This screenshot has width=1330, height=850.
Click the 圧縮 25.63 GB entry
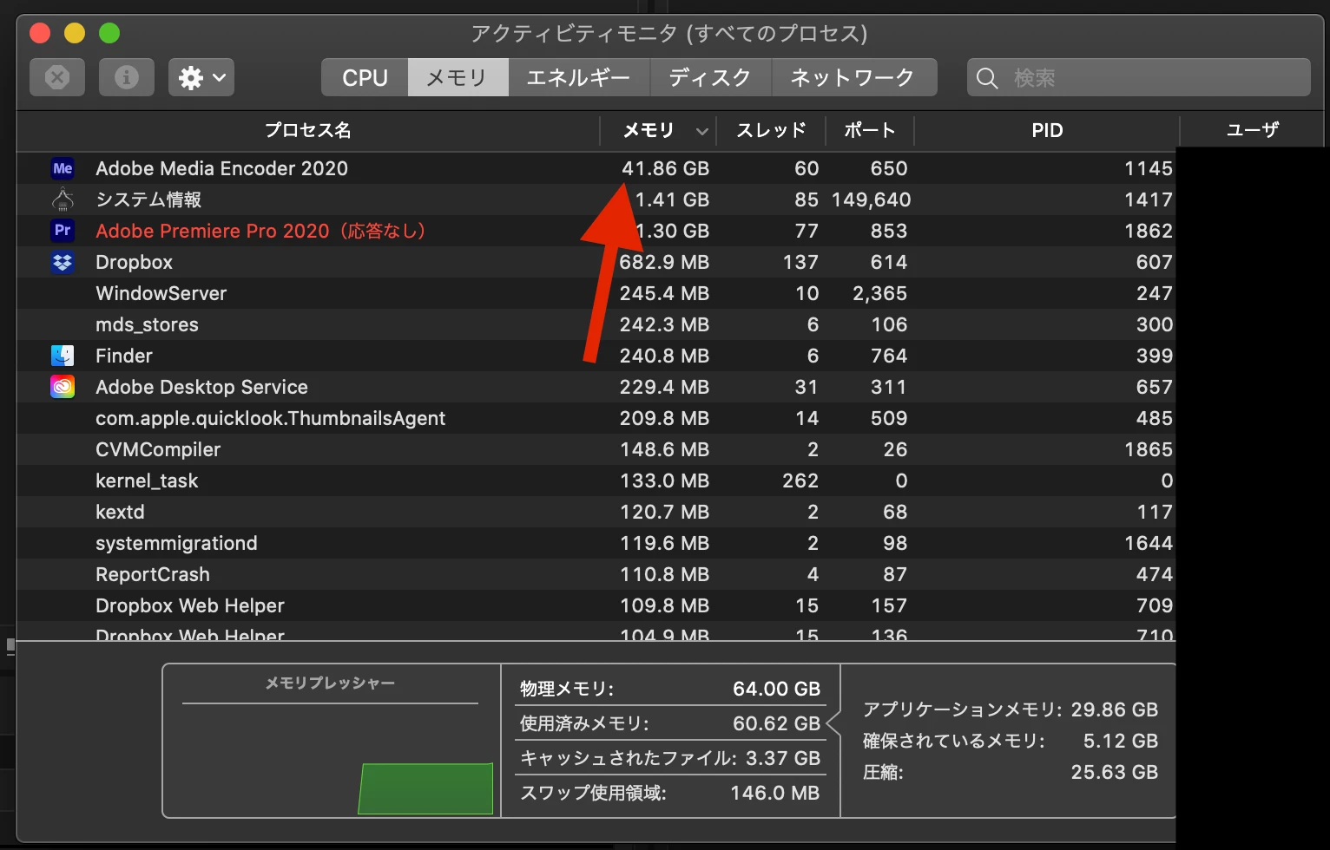[1011, 772]
